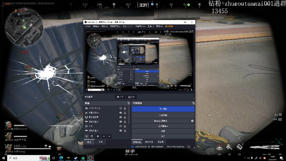
Task: Expand hidden system tray icons chevron
Action: click(x=245, y=158)
